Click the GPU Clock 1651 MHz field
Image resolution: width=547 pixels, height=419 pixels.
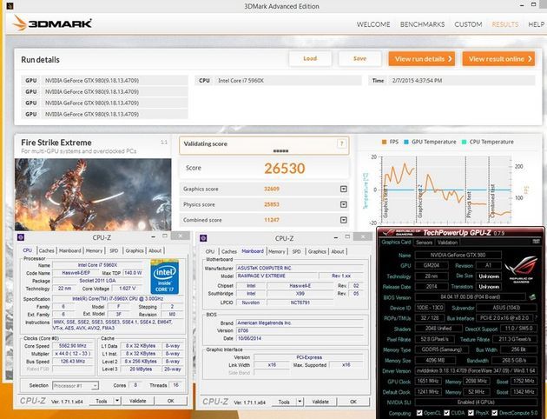tap(428, 381)
